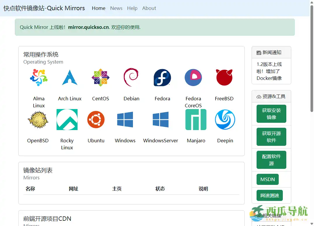Go to the News menu item
The height and width of the screenshot is (226, 314).
(x=116, y=8)
